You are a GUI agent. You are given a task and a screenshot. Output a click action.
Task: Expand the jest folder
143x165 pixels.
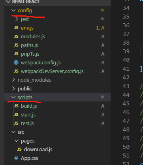[x=17, y=19]
